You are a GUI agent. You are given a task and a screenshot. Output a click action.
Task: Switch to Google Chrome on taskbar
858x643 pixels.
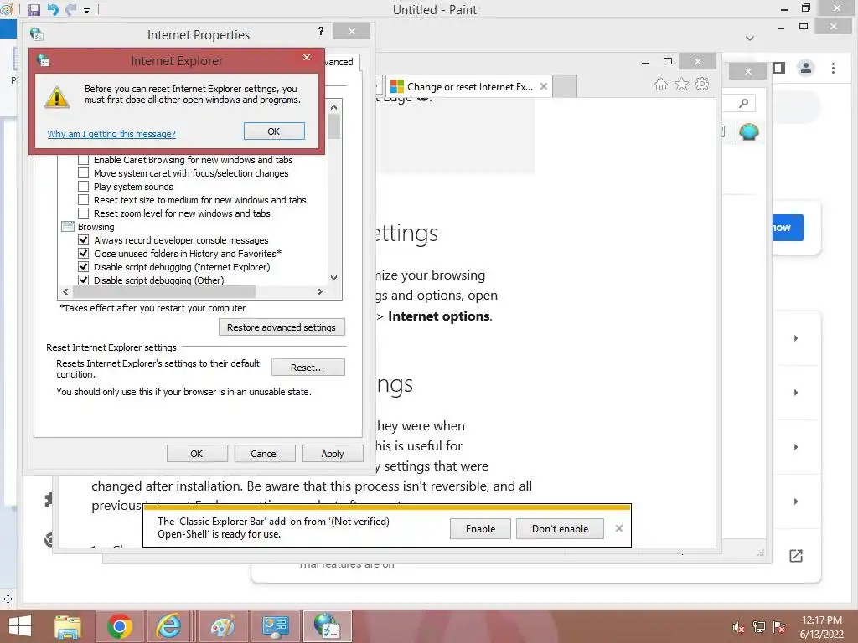(120, 626)
